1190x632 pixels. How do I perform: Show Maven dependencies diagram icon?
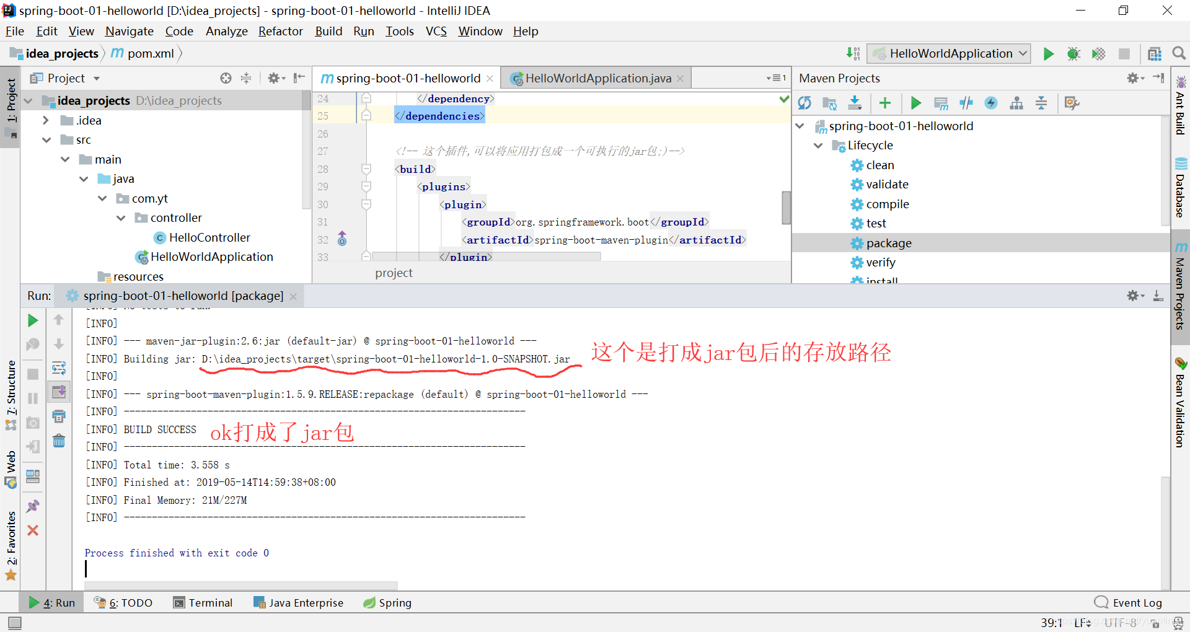coord(1016,103)
